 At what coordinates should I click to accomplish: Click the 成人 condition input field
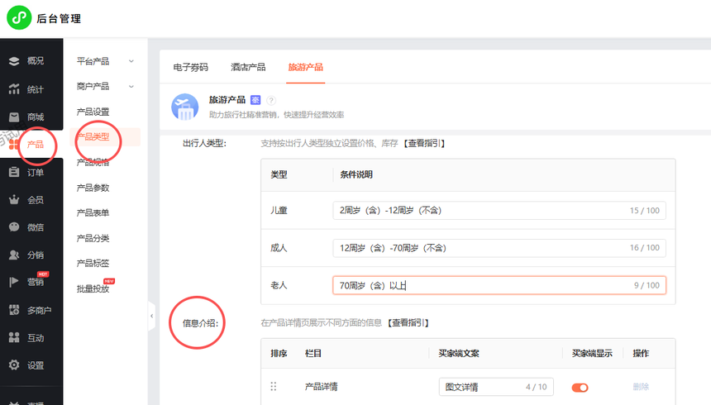point(499,248)
